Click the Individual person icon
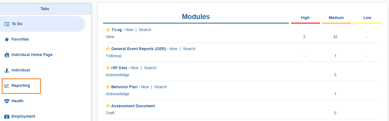The image size is (389, 121). [x=7, y=70]
